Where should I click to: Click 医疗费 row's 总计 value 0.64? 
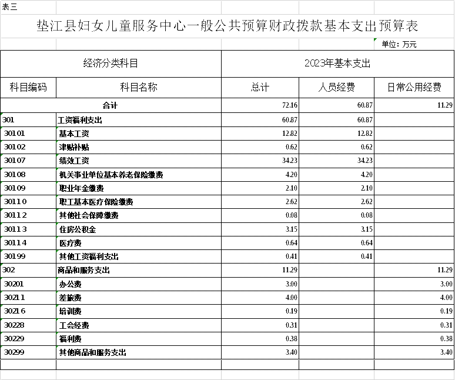[x=260, y=243]
